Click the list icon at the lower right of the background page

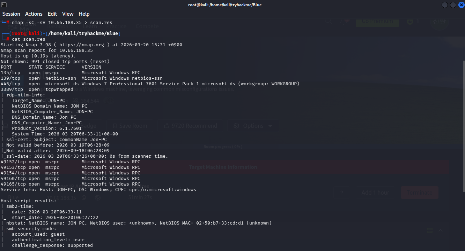pyautogui.click(x=430, y=230)
